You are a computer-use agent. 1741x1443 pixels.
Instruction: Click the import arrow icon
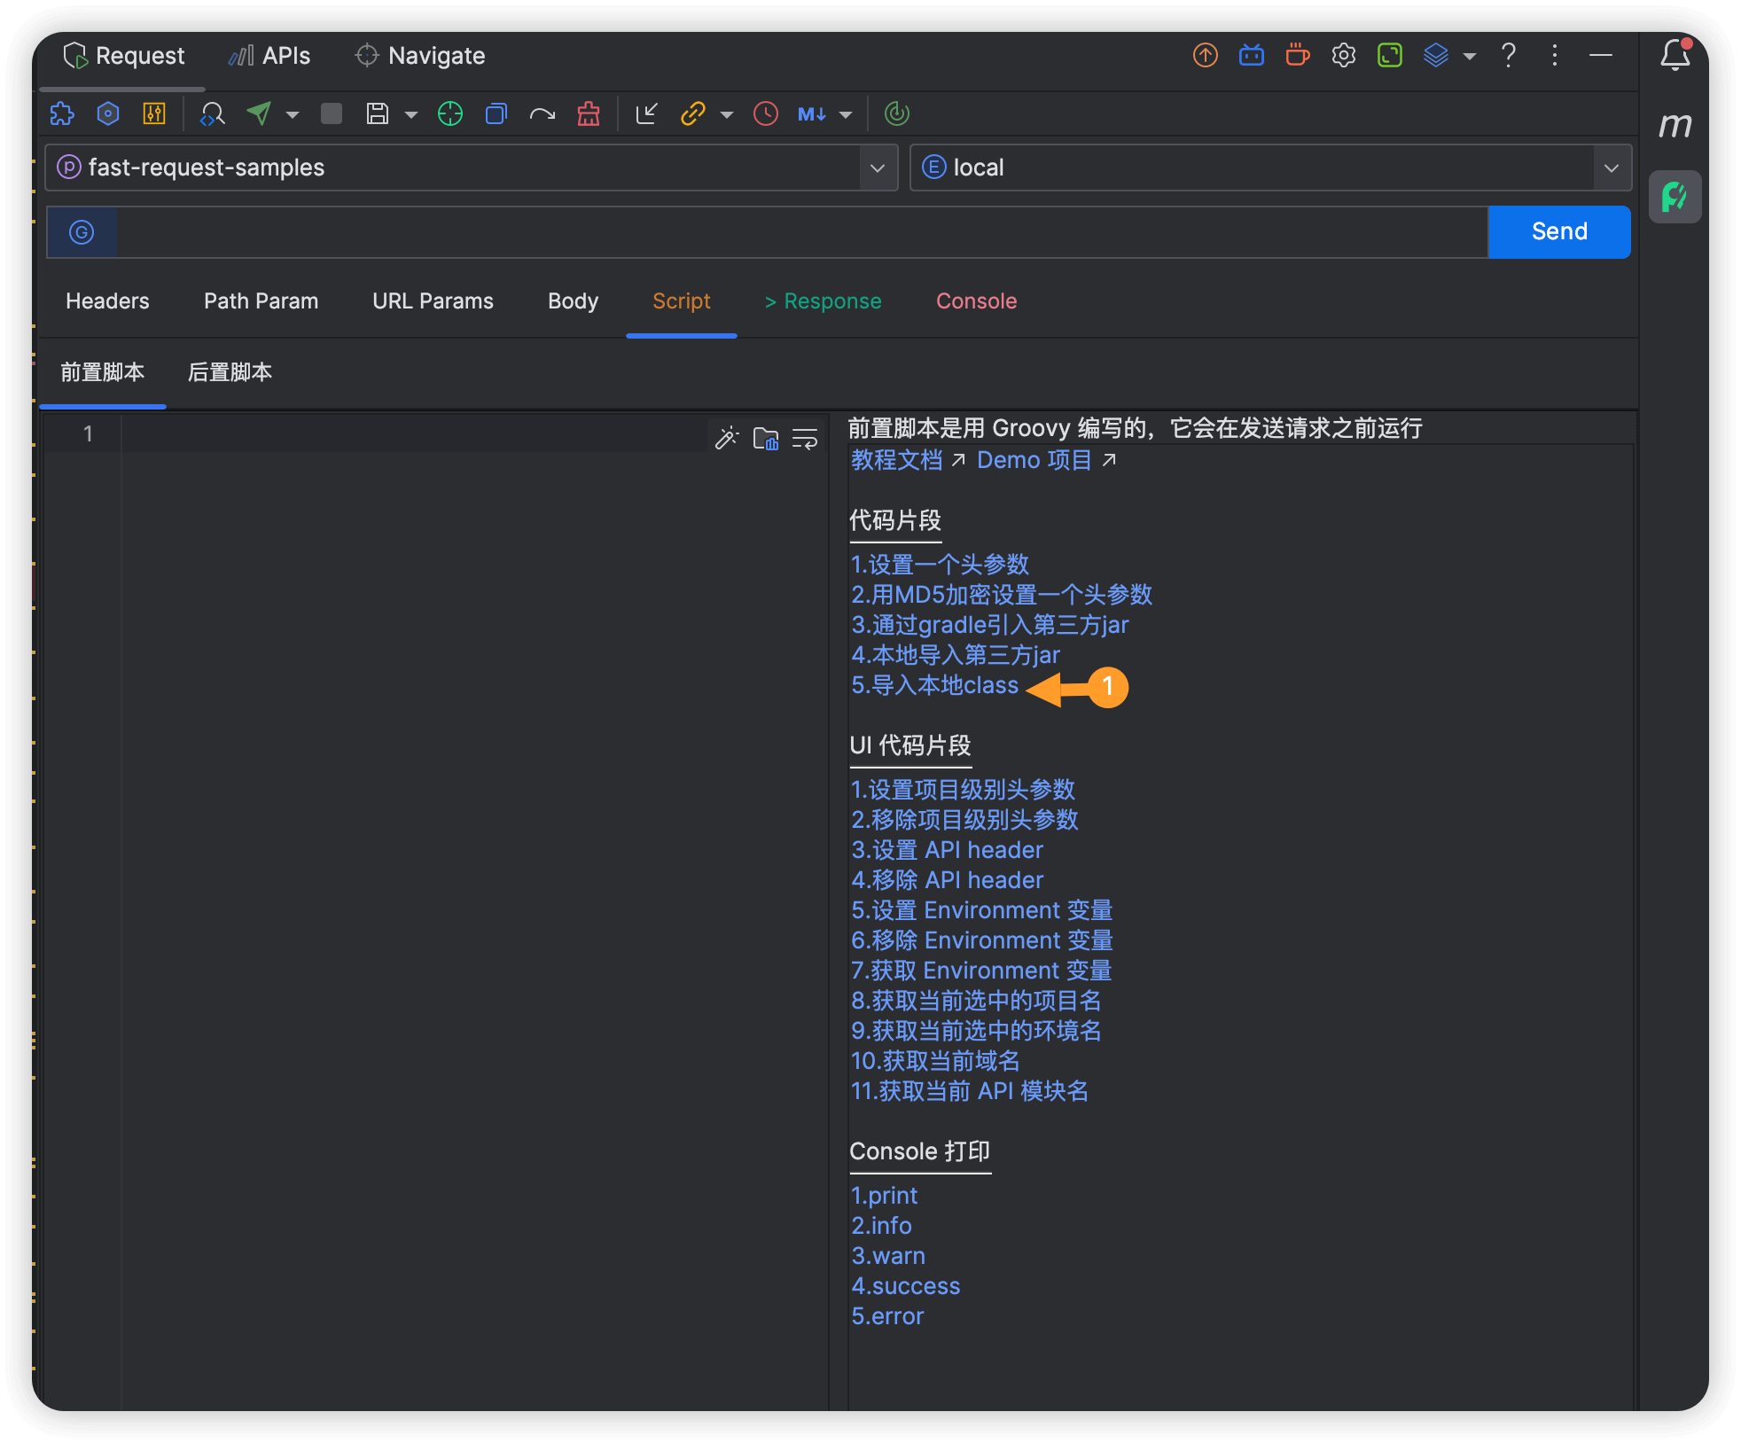coord(647,113)
